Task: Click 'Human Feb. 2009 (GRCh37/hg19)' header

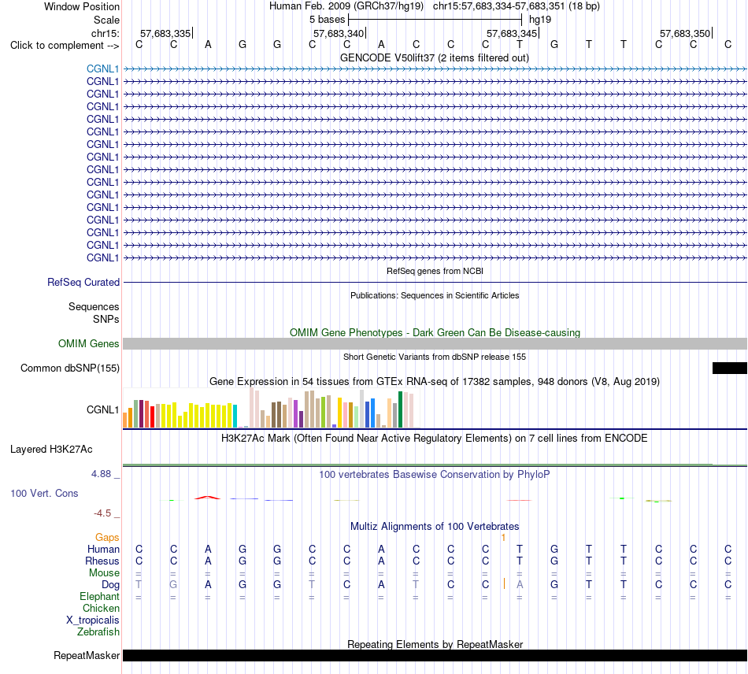Action: [x=346, y=6]
